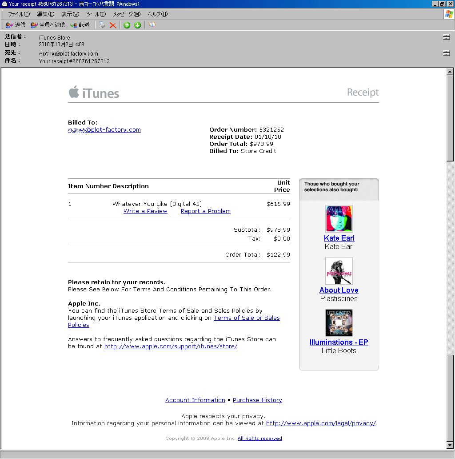Delete message using red X icon
Image resolution: width=455 pixels, height=459 pixels.
click(113, 25)
